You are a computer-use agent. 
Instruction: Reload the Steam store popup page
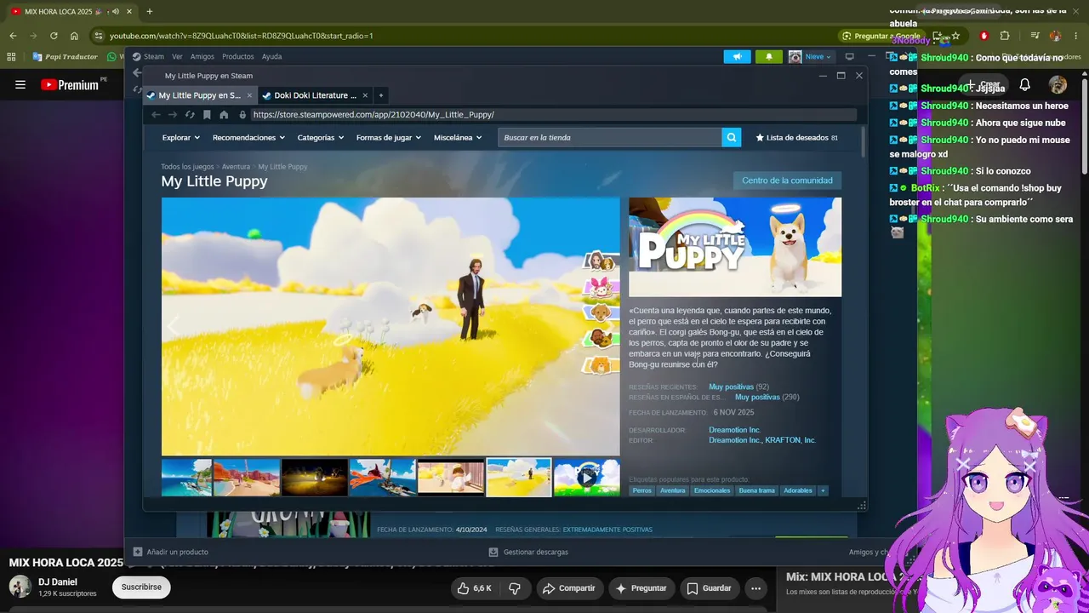point(190,115)
